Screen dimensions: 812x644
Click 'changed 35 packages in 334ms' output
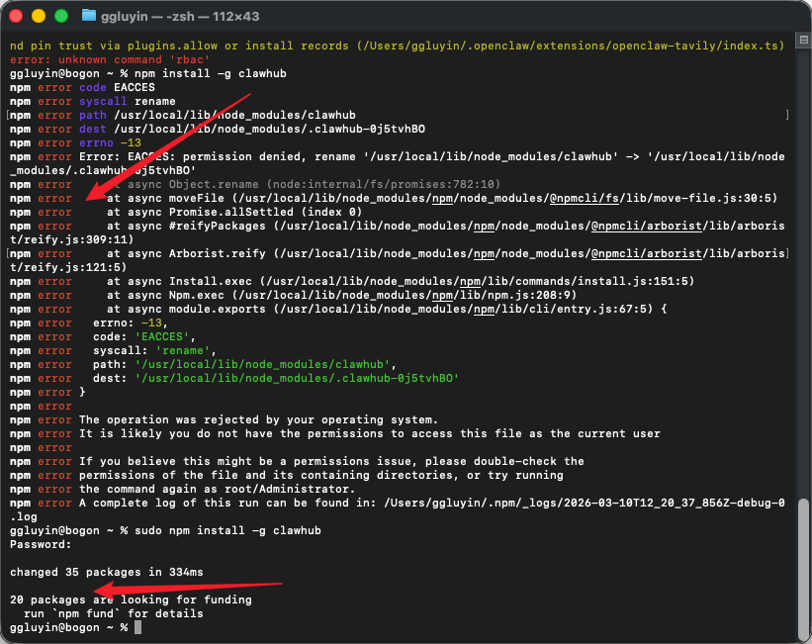[x=106, y=572]
